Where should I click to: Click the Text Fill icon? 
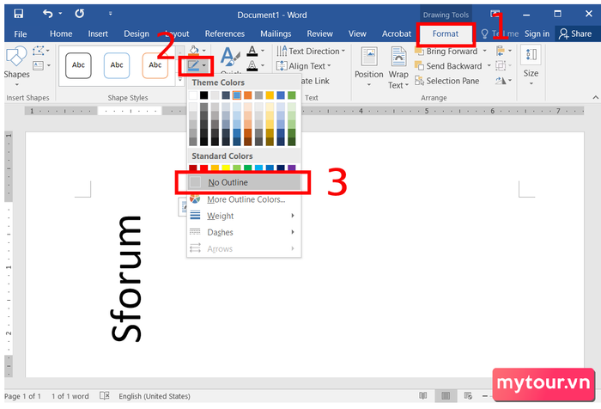click(x=252, y=51)
